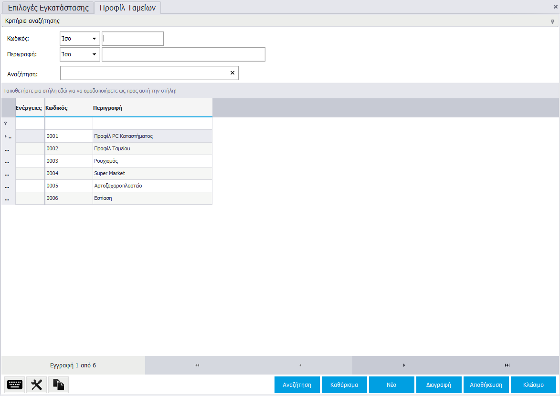Go to the next record
Screen dimensions: 560x396
point(404,365)
